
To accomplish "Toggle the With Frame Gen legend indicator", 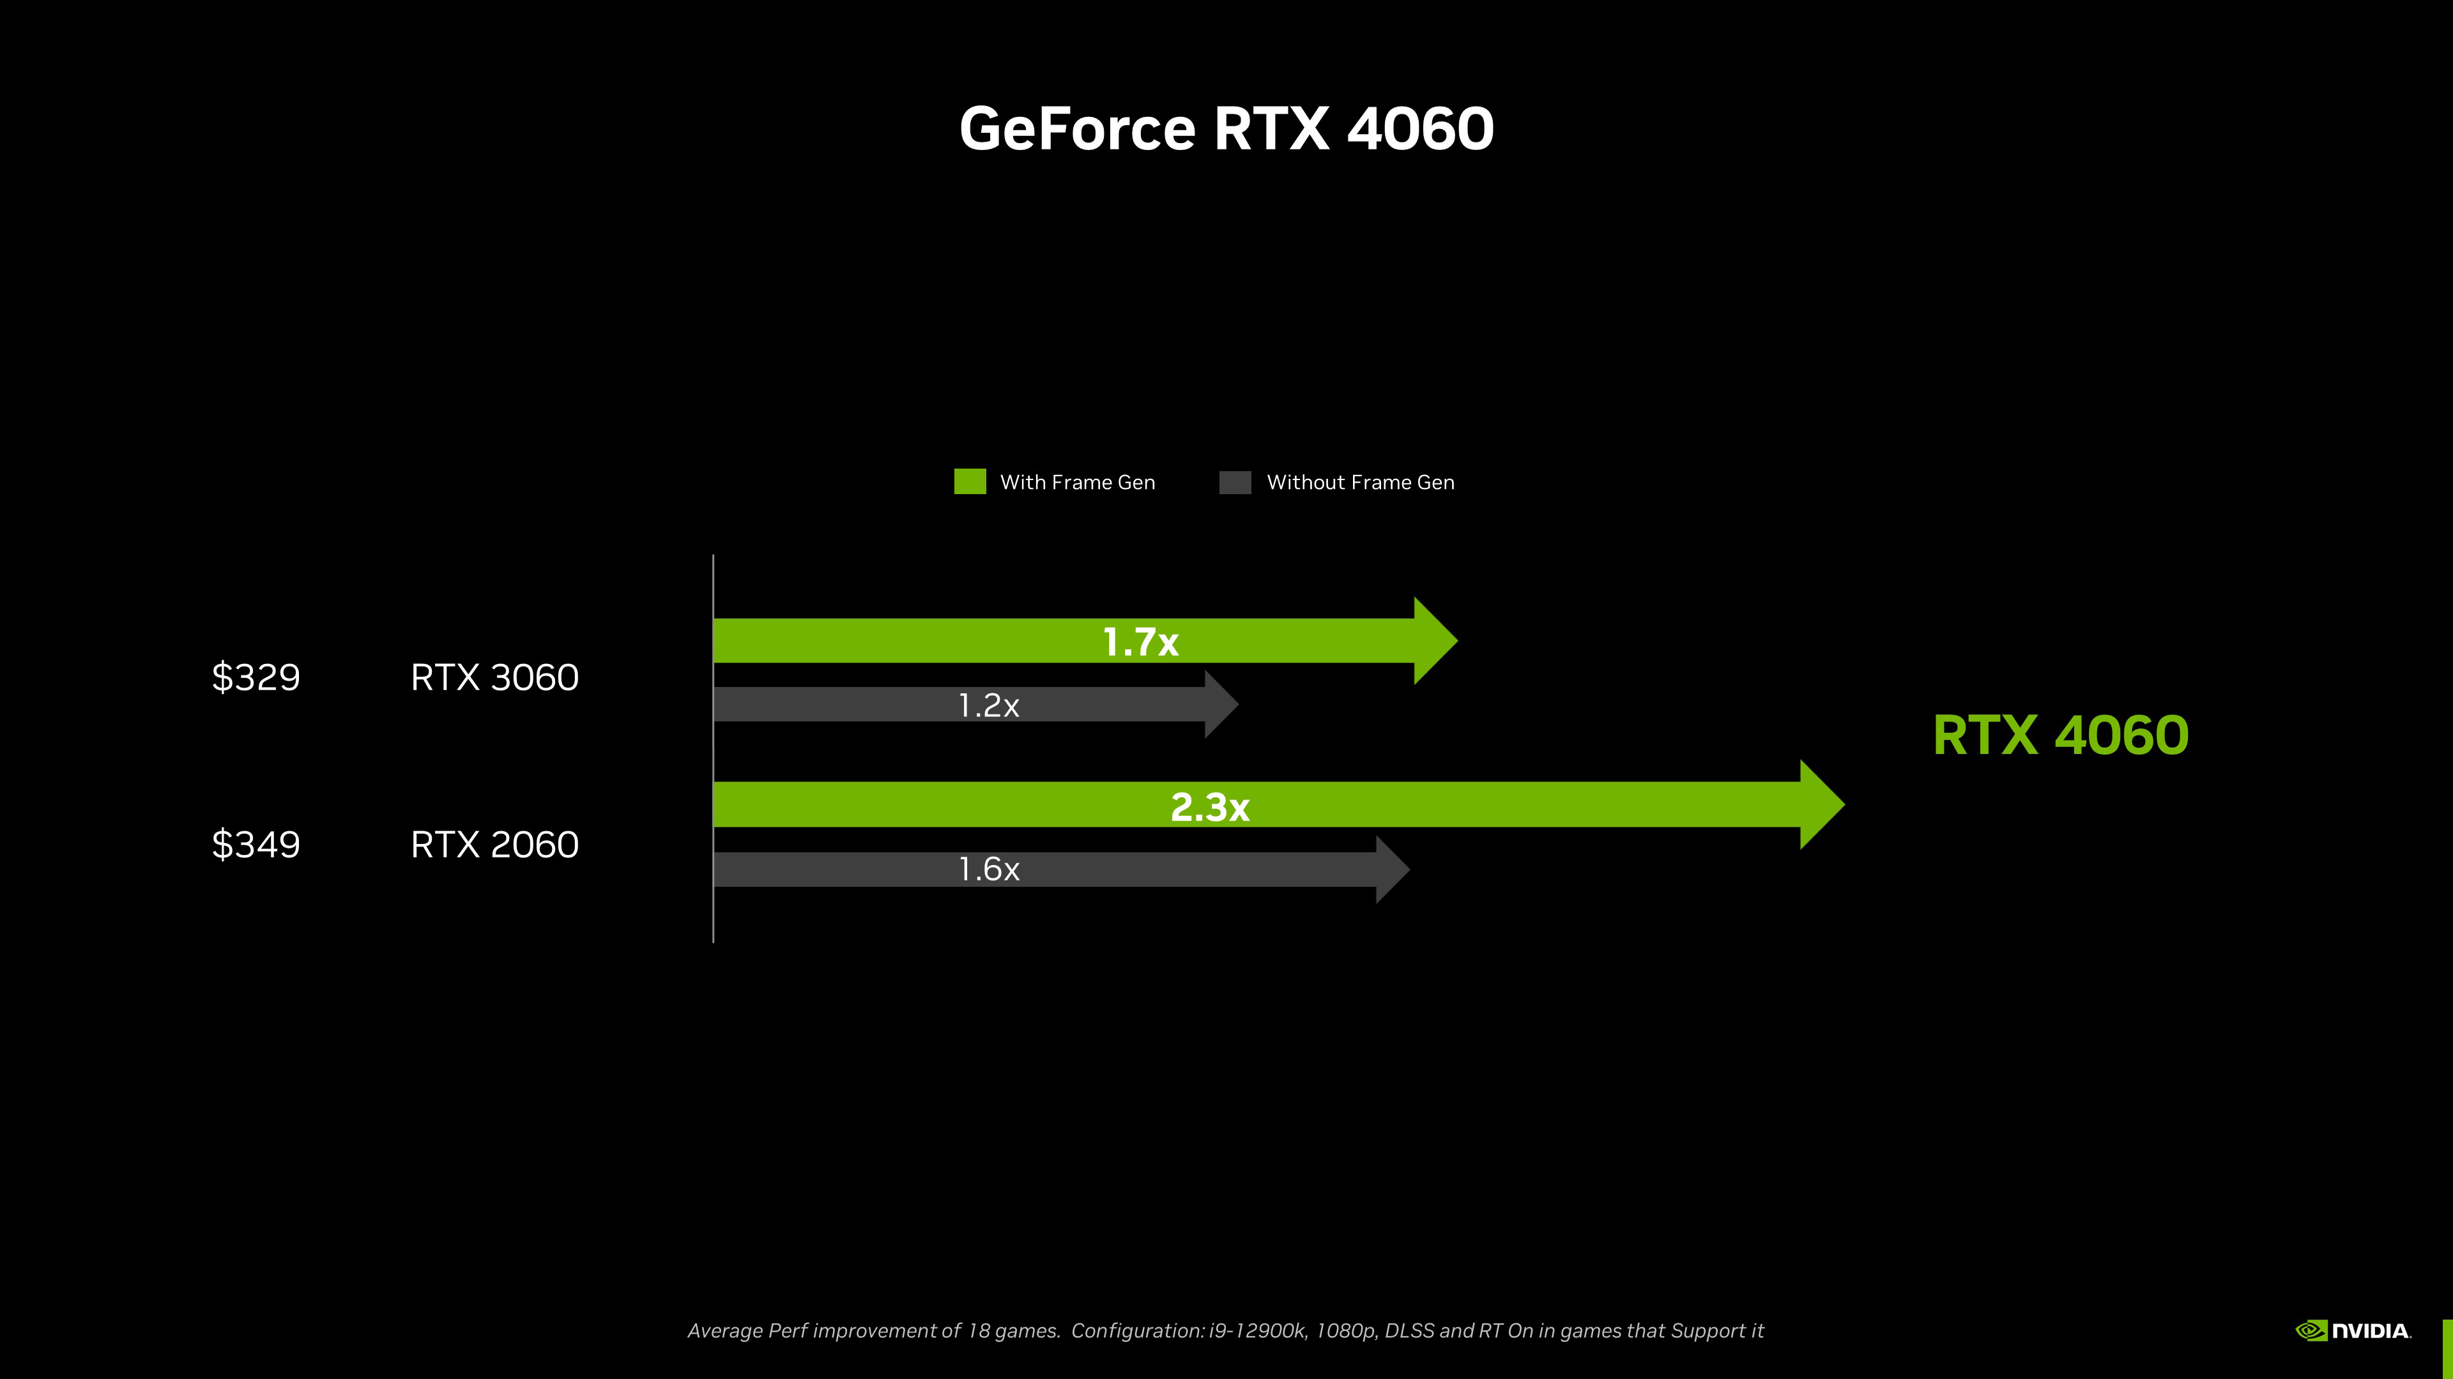I will [x=968, y=483].
